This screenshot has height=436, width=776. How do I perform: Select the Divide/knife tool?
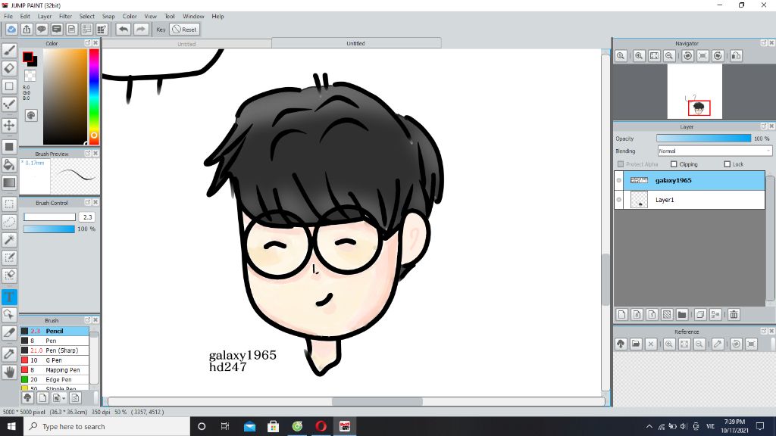pyautogui.click(x=9, y=333)
